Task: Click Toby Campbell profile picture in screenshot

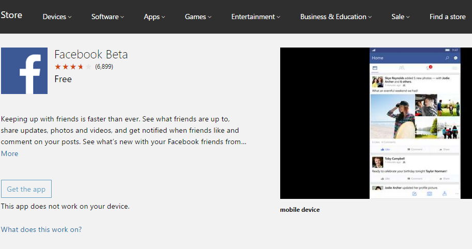Action: click(x=377, y=162)
